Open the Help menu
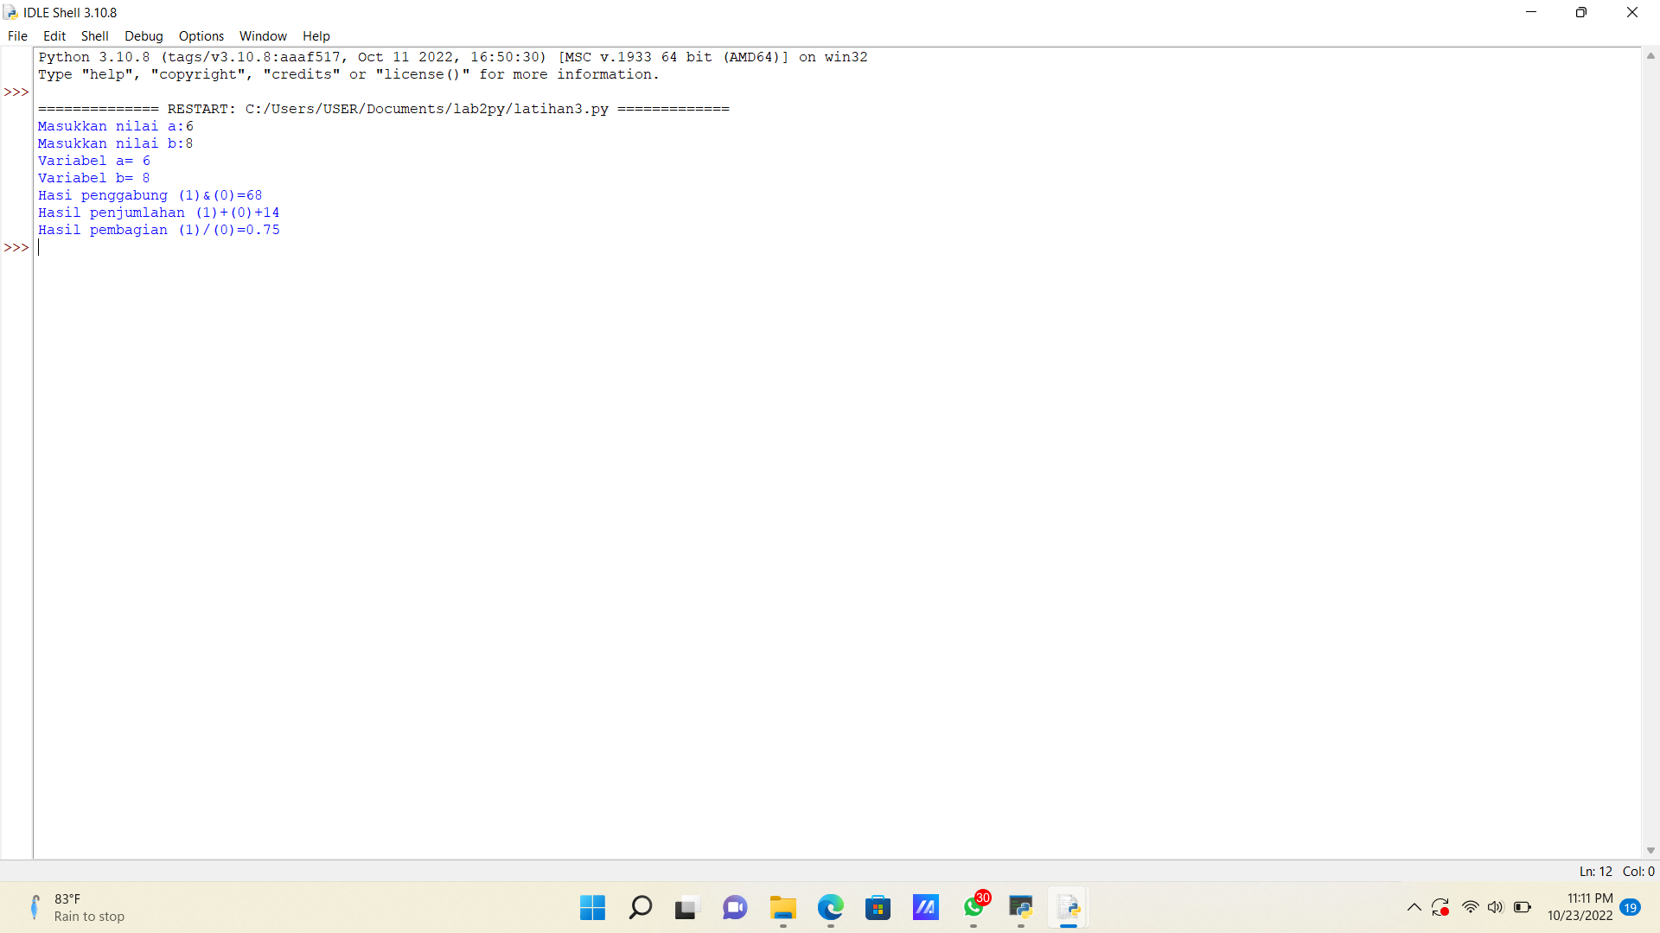The width and height of the screenshot is (1660, 933). tap(316, 35)
